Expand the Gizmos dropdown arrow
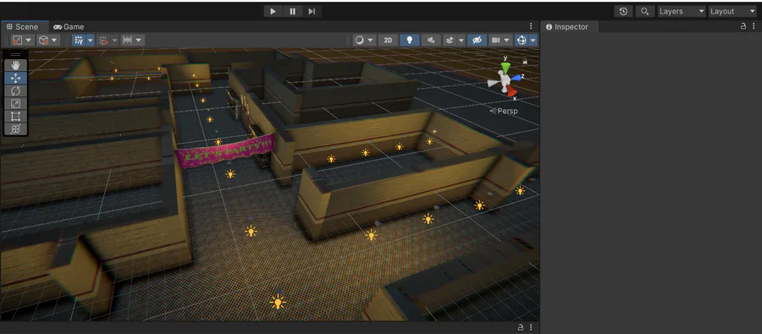Image resolution: width=762 pixels, height=334 pixels. tap(533, 41)
